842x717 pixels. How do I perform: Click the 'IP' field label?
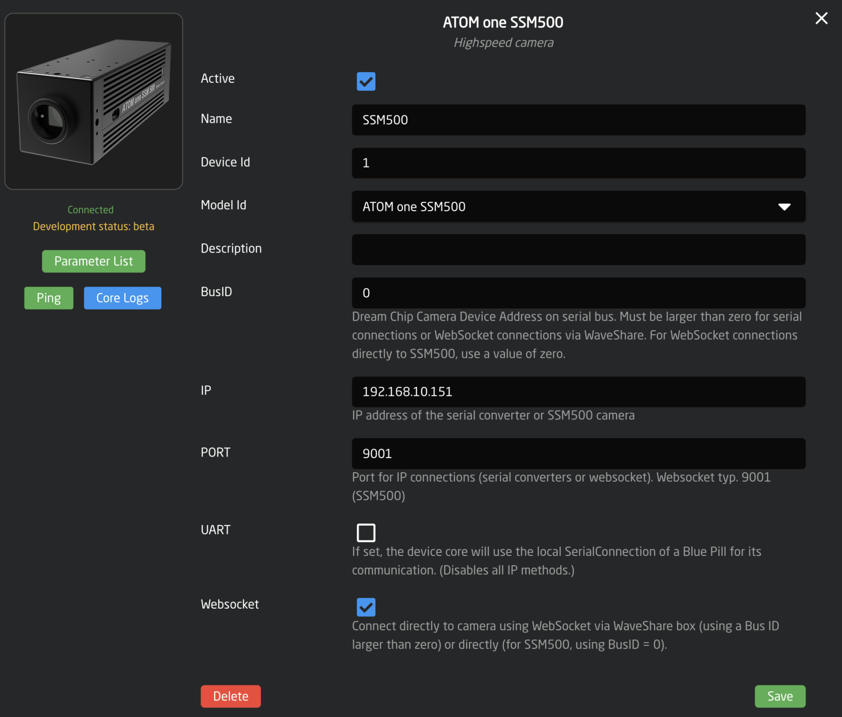[206, 390]
